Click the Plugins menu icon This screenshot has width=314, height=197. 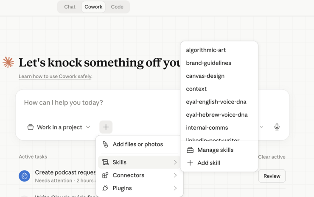[105, 188]
